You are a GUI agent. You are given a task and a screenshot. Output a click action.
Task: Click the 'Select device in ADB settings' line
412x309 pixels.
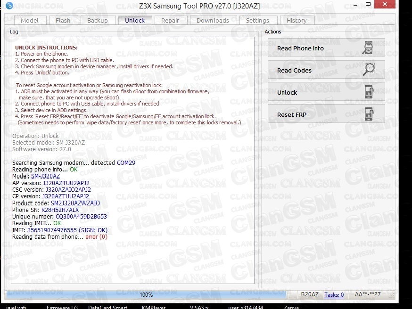click(x=51, y=110)
